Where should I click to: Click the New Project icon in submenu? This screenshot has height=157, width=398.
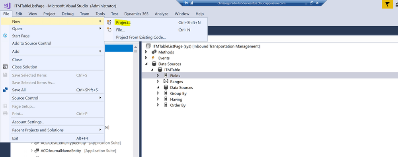click(109, 22)
